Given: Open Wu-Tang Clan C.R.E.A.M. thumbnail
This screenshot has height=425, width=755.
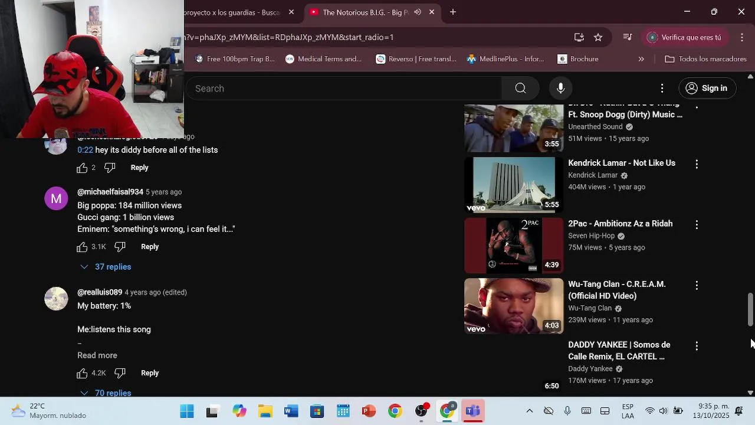Looking at the screenshot, I should [513, 306].
